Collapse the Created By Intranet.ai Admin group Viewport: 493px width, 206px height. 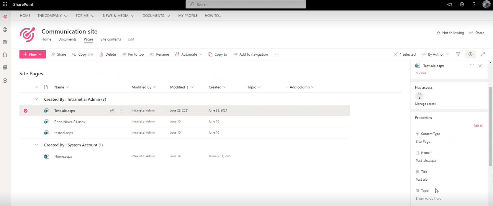[36, 99]
